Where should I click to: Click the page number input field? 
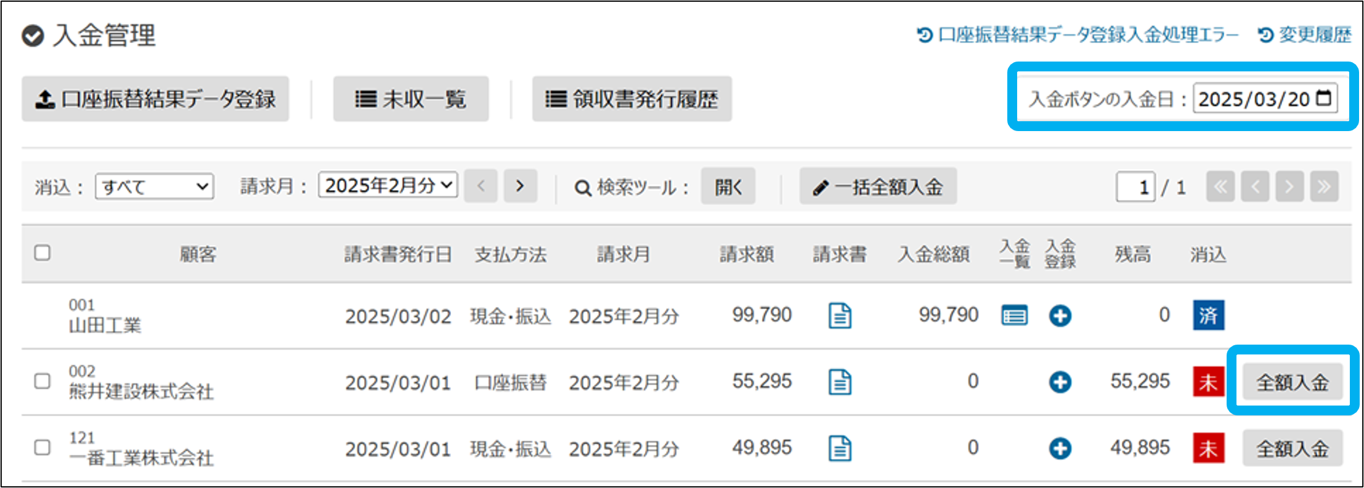[x=1135, y=187]
